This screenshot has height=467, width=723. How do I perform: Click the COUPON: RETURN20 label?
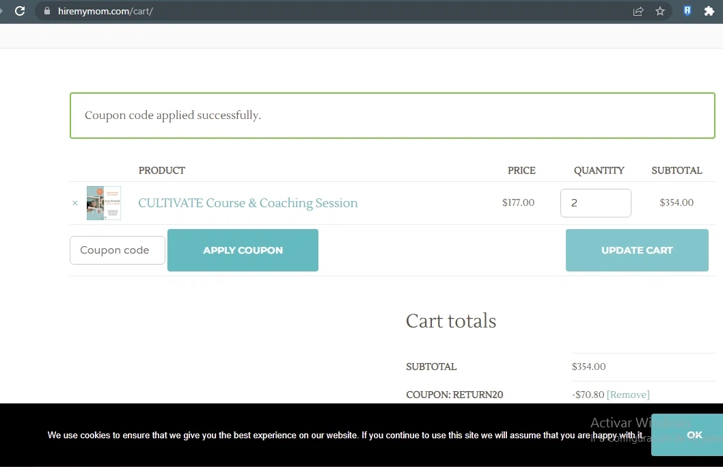[454, 395]
